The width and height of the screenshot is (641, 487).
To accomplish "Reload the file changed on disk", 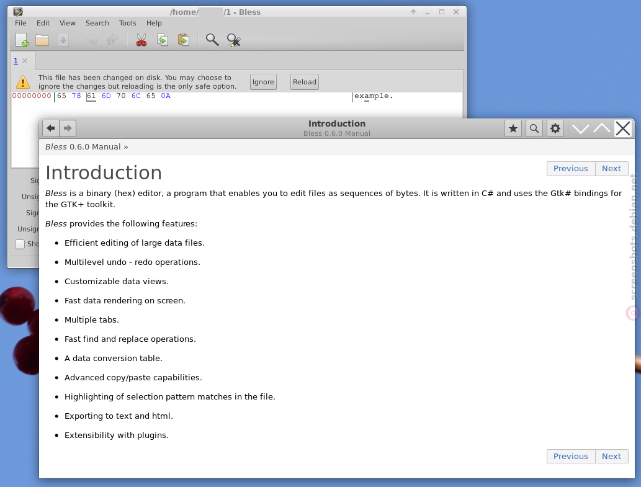I will 305,82.
